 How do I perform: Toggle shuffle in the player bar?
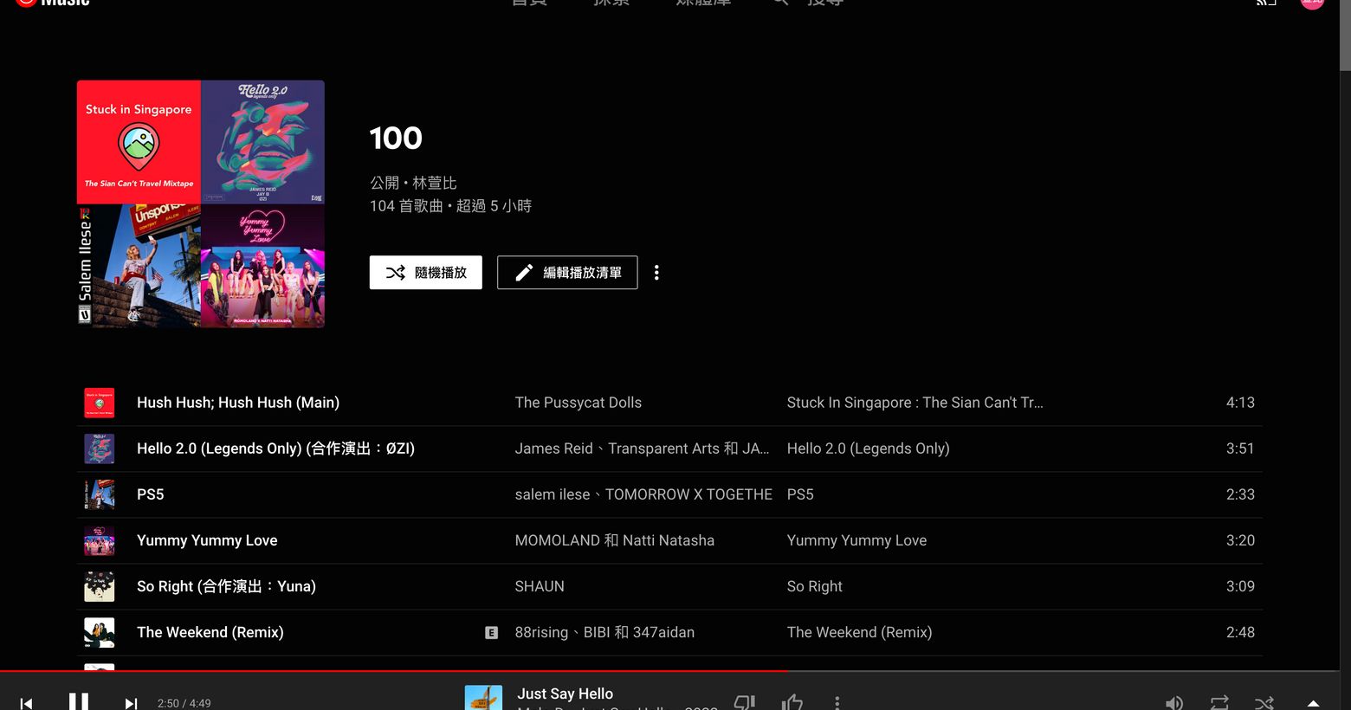(x=1264, y=703)
